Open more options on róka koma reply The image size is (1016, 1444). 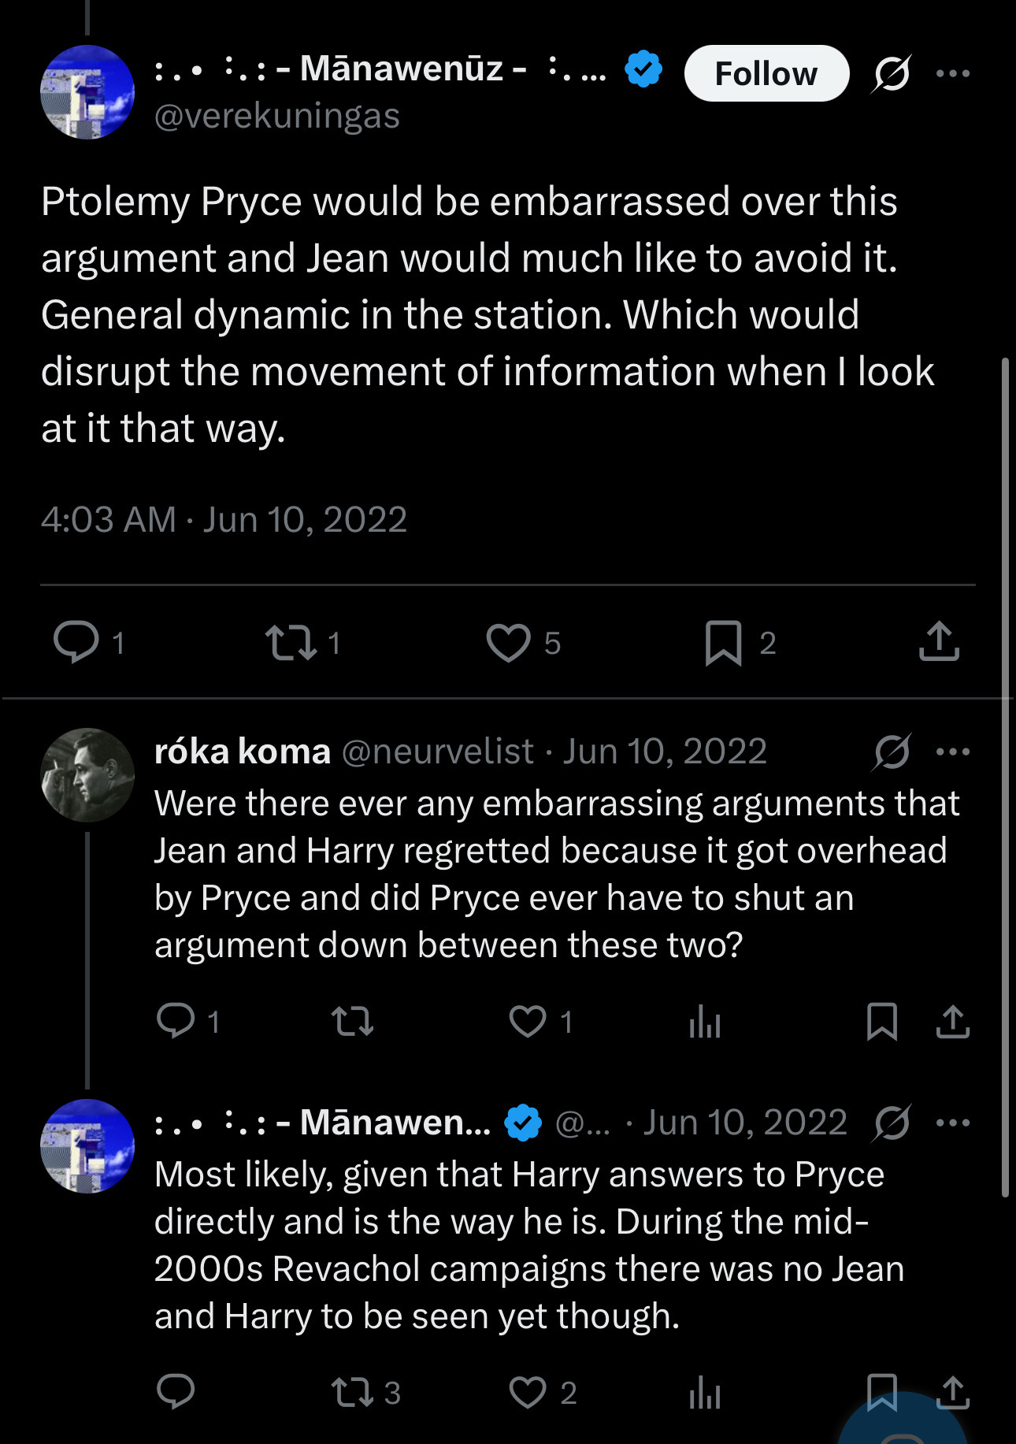pyautogui.click(x=953, y=752)
